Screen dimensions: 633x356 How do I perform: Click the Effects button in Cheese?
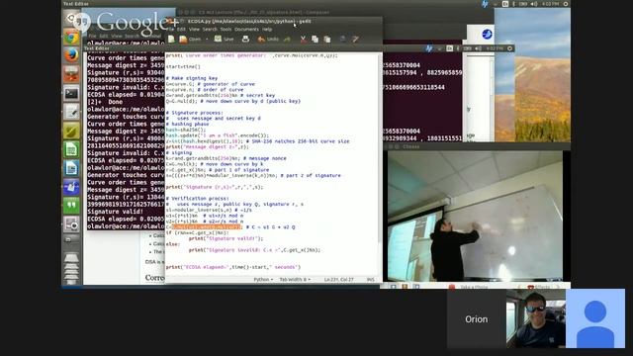[539, 287]
